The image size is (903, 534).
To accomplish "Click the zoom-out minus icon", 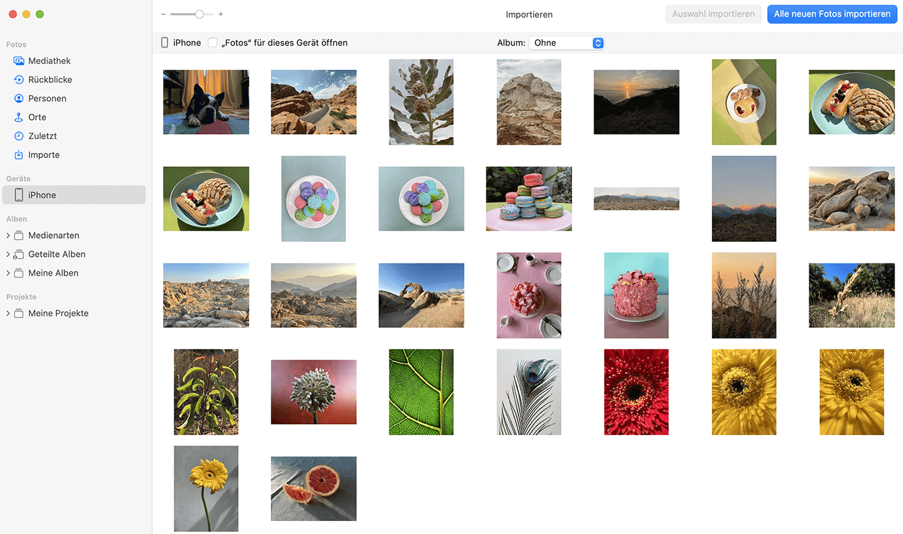I will click(163, 14).
